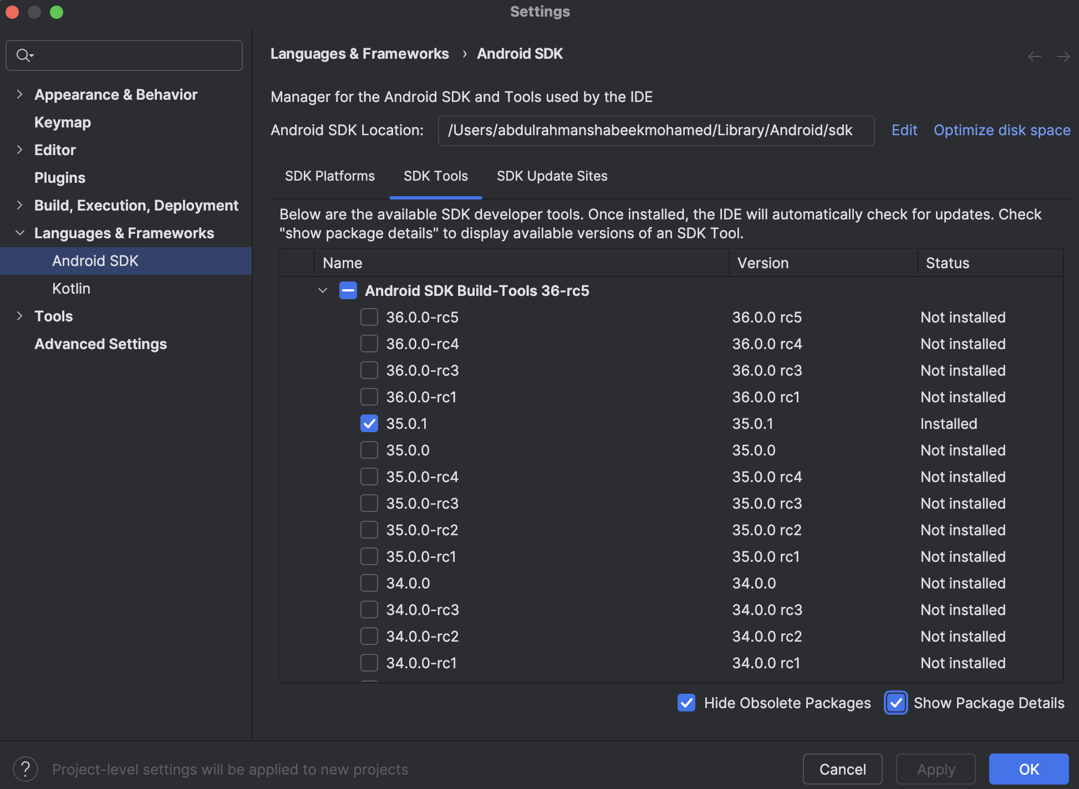Check the 34.0.0 package checkbox
1079x789 pixels.
click(369, 583)
